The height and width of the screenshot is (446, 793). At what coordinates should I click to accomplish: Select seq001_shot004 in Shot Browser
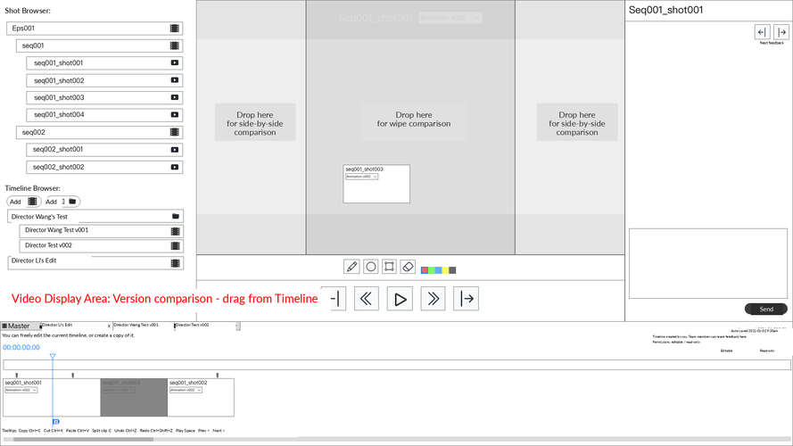[104, 115]
